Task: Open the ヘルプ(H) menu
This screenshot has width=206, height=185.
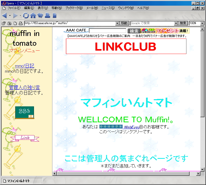Action: coord(143,8)
